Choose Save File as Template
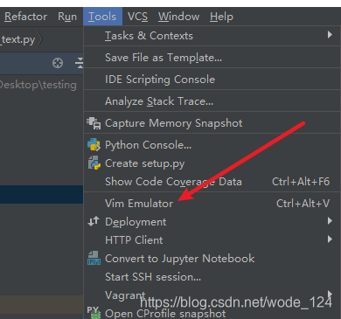The height and width of the screenshot is (319, 341). (212, 58)
